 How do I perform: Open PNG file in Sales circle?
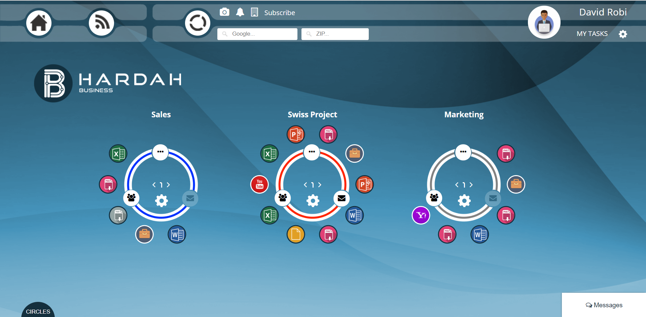click(x=108, y=184)
